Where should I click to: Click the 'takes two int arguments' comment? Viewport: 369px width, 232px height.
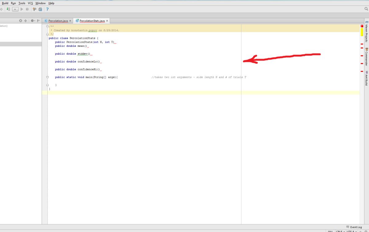(199, 77)
